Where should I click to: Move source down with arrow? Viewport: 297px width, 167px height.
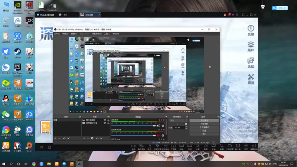pyautogui.click(x=101, y=138)
